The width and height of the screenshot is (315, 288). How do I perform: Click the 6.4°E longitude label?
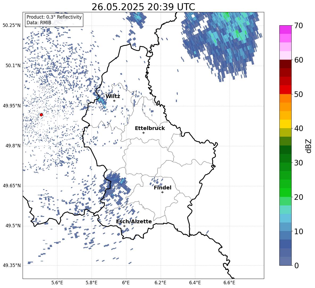pyautogui.click(x=195, y=283)
